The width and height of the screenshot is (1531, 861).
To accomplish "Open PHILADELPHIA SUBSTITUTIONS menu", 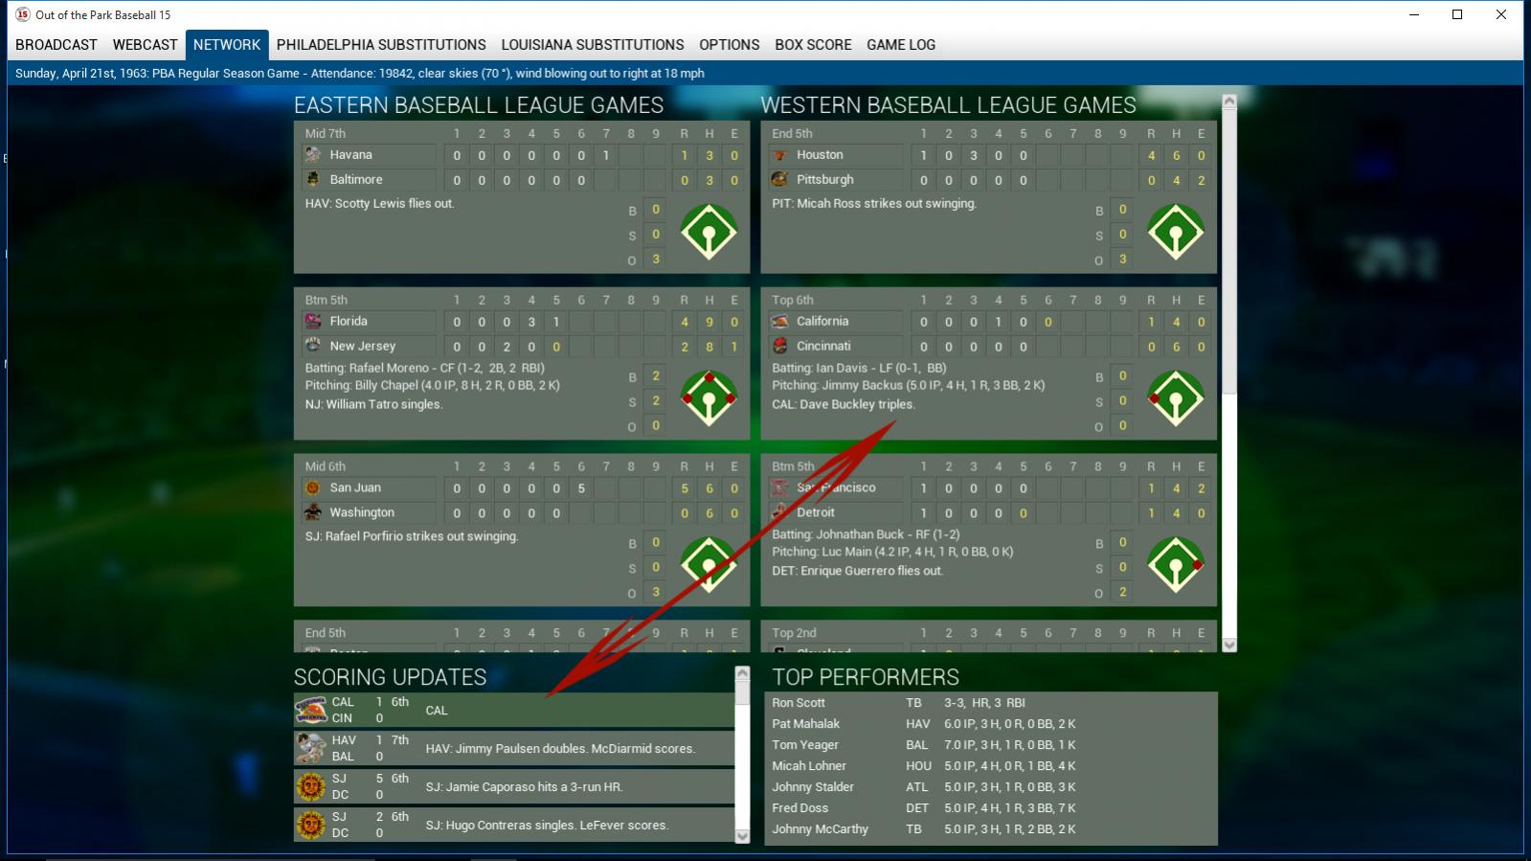I will click(381, 45).
